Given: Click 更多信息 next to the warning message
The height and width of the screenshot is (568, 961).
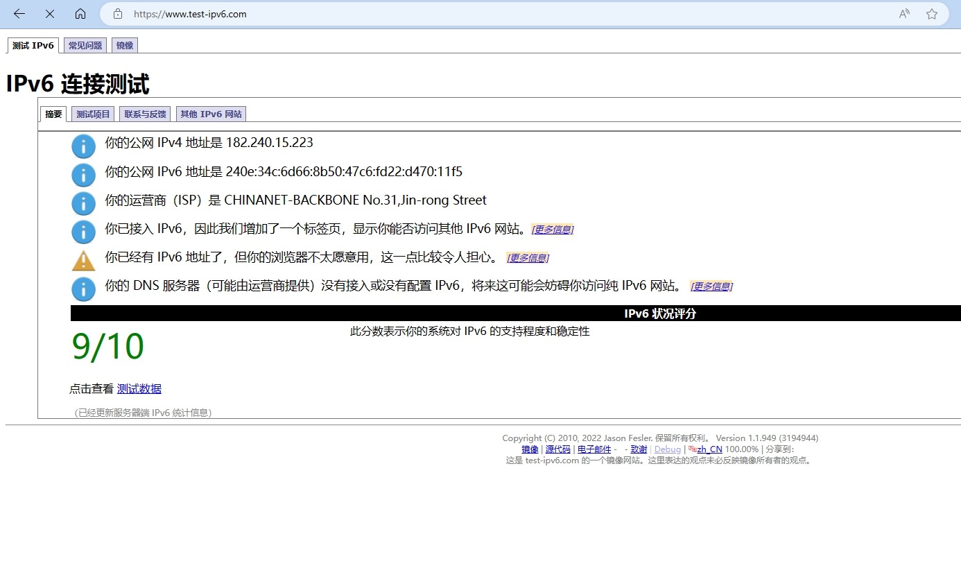Looking at the screenshot, I should tap(527, 257).
